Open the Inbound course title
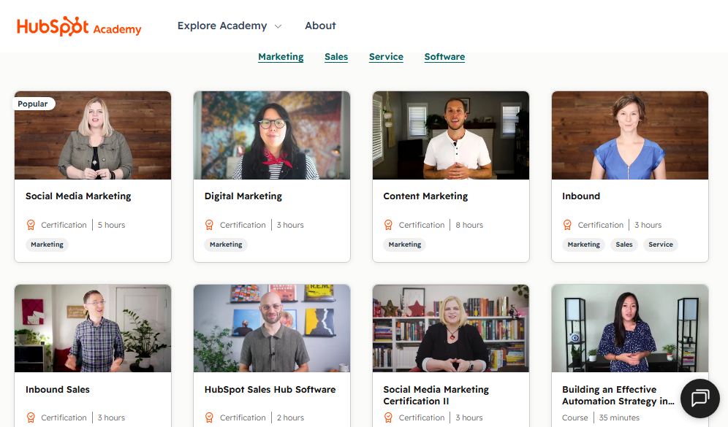The height and width of the screenshot is (427, 728). 581,196
